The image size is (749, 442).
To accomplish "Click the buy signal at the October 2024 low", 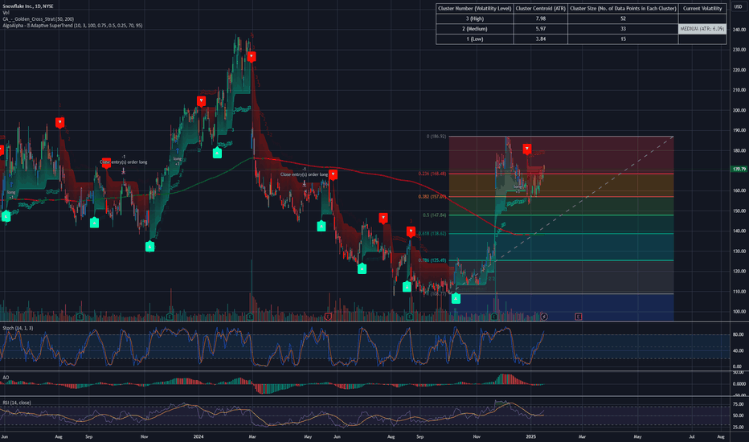I will (456, 299).
